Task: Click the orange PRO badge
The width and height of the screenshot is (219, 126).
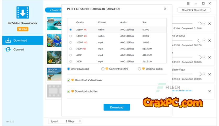Action: (x=23, y=29)
